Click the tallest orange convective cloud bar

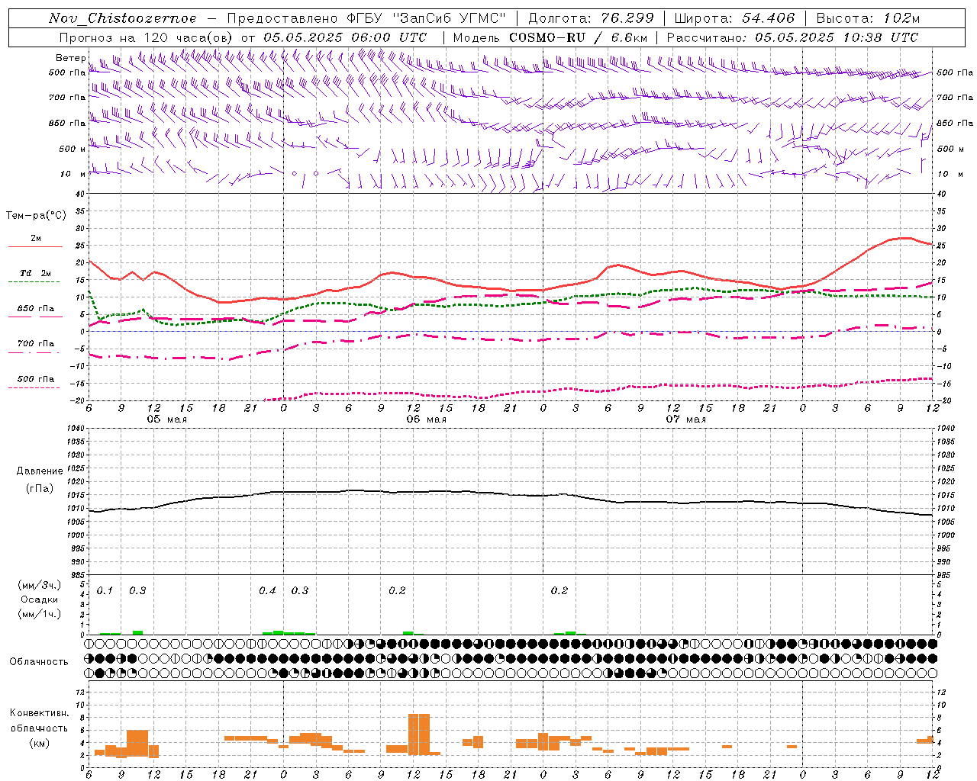tap(419, 734)
